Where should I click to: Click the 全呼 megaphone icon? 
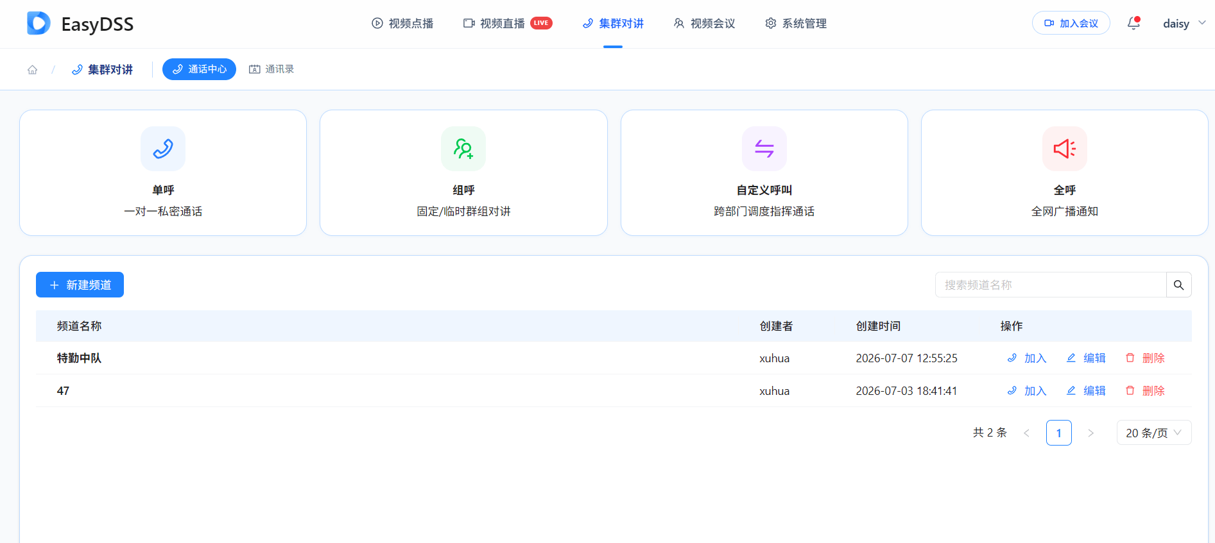click(1065, 149)
